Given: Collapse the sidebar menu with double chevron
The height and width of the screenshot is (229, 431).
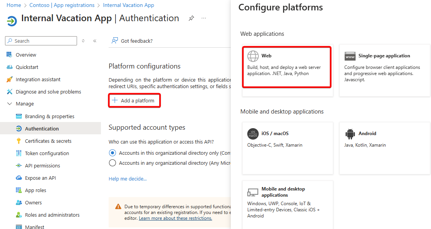Looking at the screenshot, I should (94, 41).
